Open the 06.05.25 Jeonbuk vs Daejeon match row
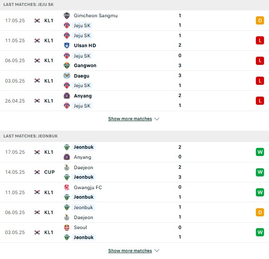The image size is (269, 259). click(134, 212)
